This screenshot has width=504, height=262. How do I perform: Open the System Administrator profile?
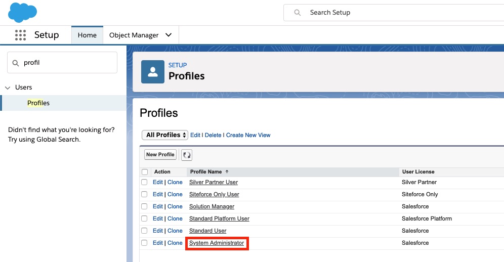[x=216, y=243]
